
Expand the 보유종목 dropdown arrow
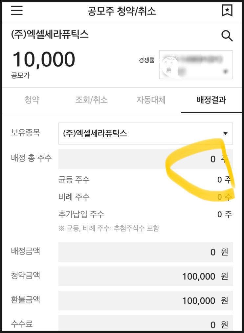pos(225,133)
